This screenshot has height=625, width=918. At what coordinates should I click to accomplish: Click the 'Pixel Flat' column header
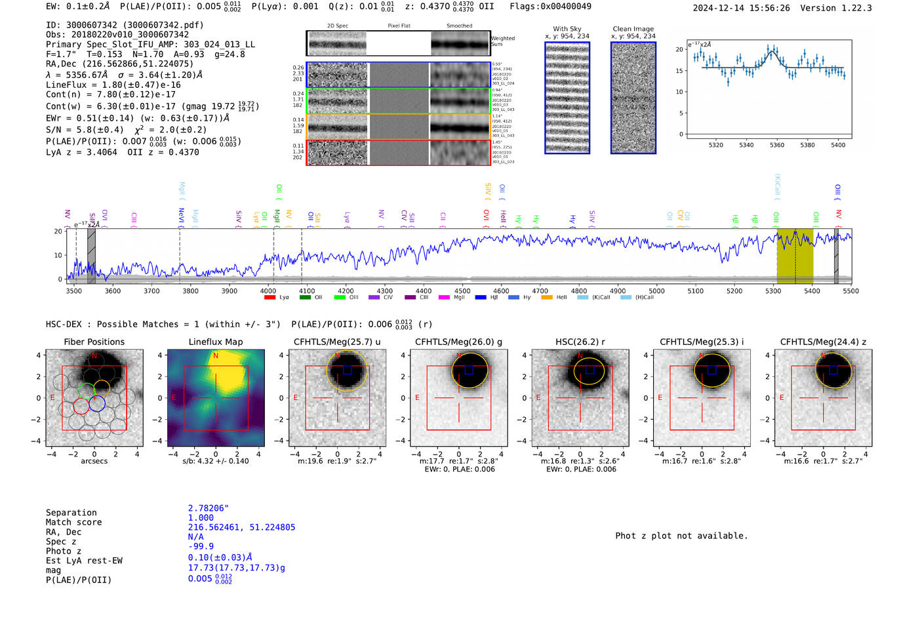pyautogui.click(x=399, y=26)
